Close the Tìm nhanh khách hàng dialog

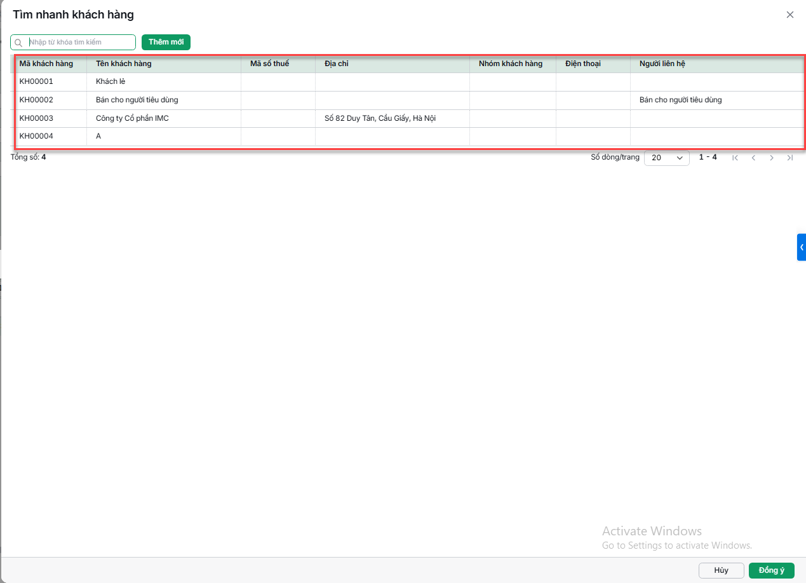[790, 15]
